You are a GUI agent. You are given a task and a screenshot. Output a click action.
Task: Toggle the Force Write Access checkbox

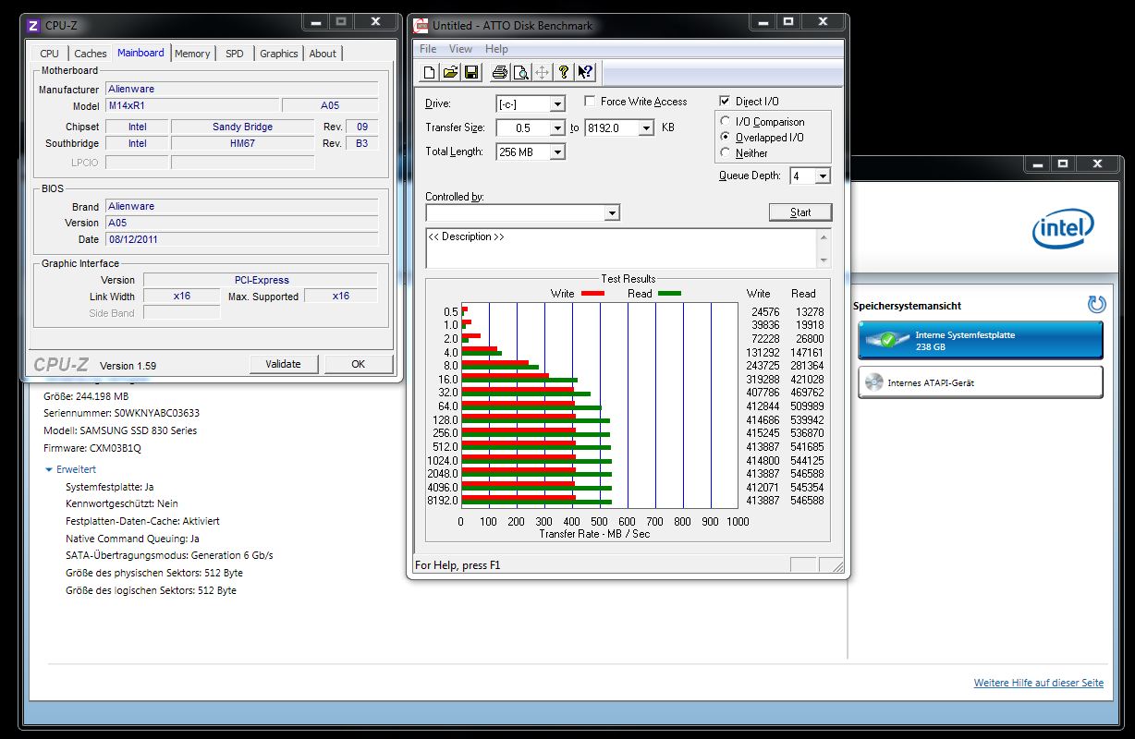[590, 101]
